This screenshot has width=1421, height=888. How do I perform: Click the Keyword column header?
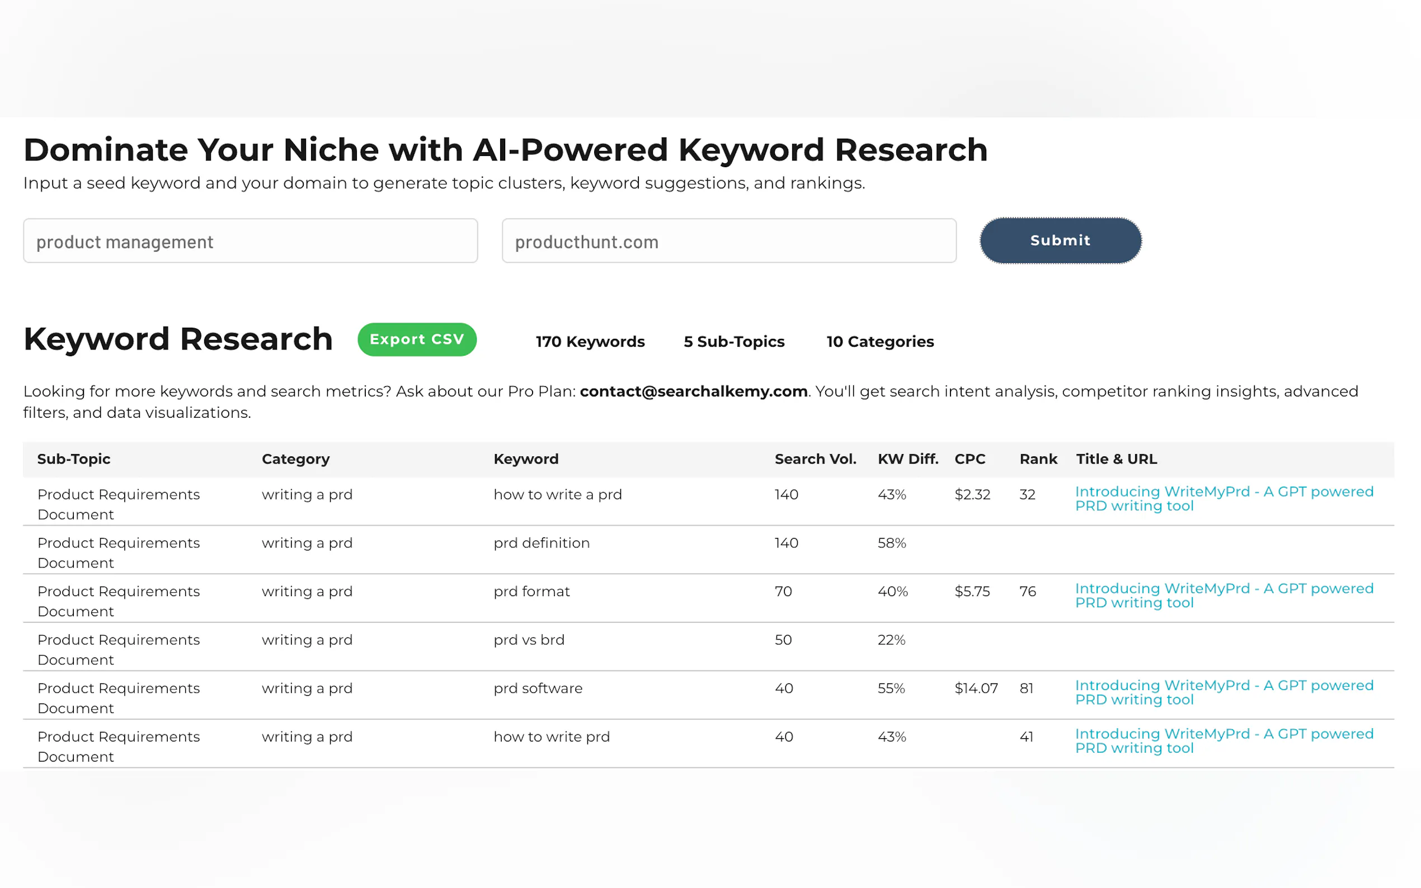click(x=526, y=459)
